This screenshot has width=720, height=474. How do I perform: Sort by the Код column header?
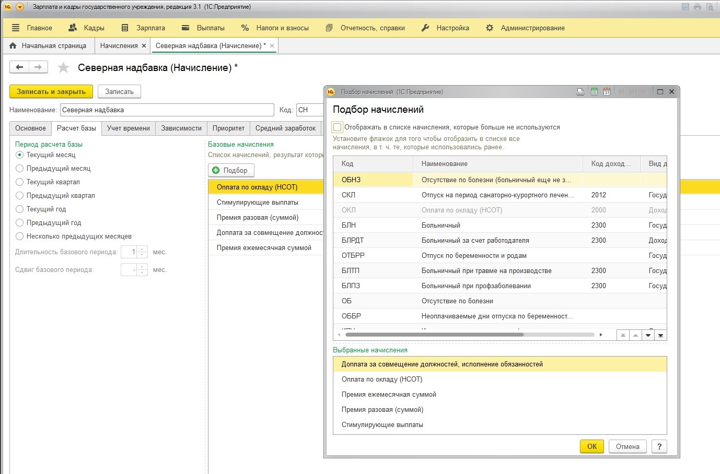(x=373, y=163)
